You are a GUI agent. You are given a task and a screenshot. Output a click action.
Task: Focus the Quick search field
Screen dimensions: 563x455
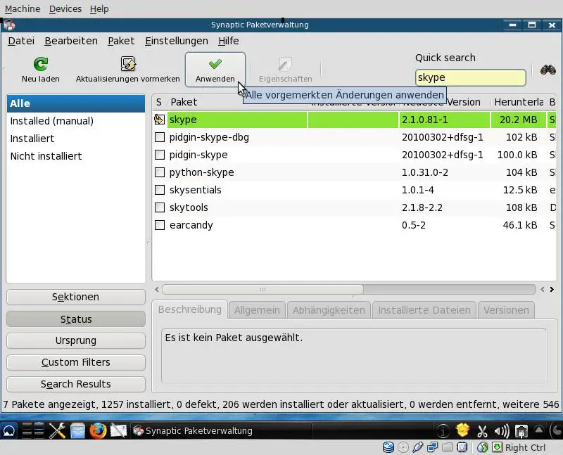click(470, 77)
